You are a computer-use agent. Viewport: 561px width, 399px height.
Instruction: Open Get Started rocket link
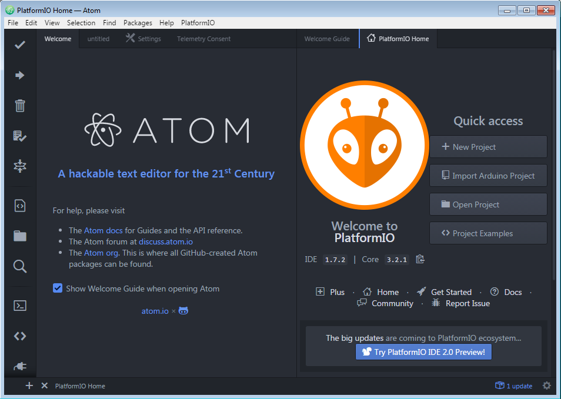[444, 292]
